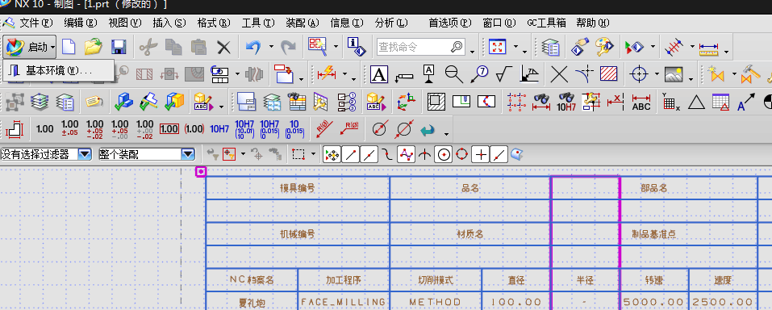This screenshot has width=772, height=310.
Task: Click the update views icon with layered sheets
Action: (40, 102)
